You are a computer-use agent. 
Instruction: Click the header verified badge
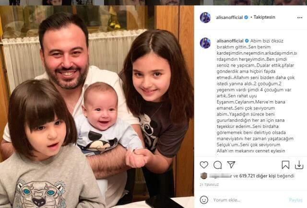[246, 17]
